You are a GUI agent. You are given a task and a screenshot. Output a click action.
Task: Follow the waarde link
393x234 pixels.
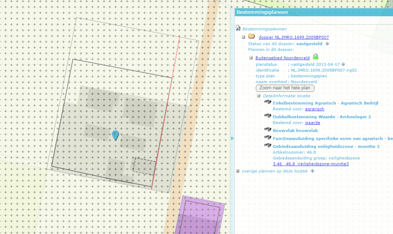(313, 123)
